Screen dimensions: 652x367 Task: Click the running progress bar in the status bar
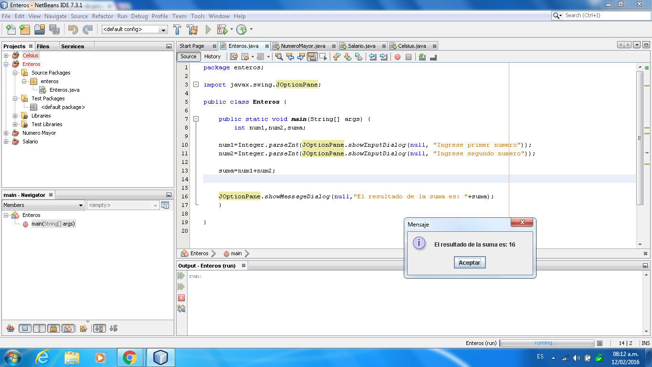pyautogui.click(x=546, y=343)
